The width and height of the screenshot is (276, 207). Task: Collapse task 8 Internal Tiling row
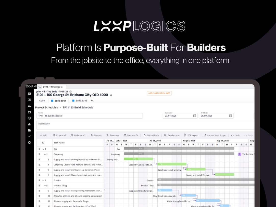point(45,186)
